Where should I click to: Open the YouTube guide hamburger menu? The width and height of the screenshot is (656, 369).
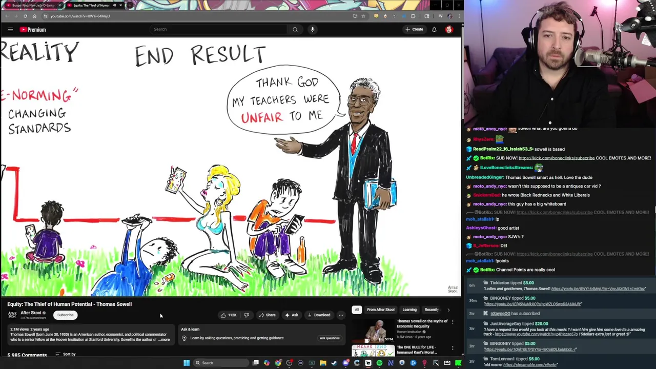tap(10, 29)
